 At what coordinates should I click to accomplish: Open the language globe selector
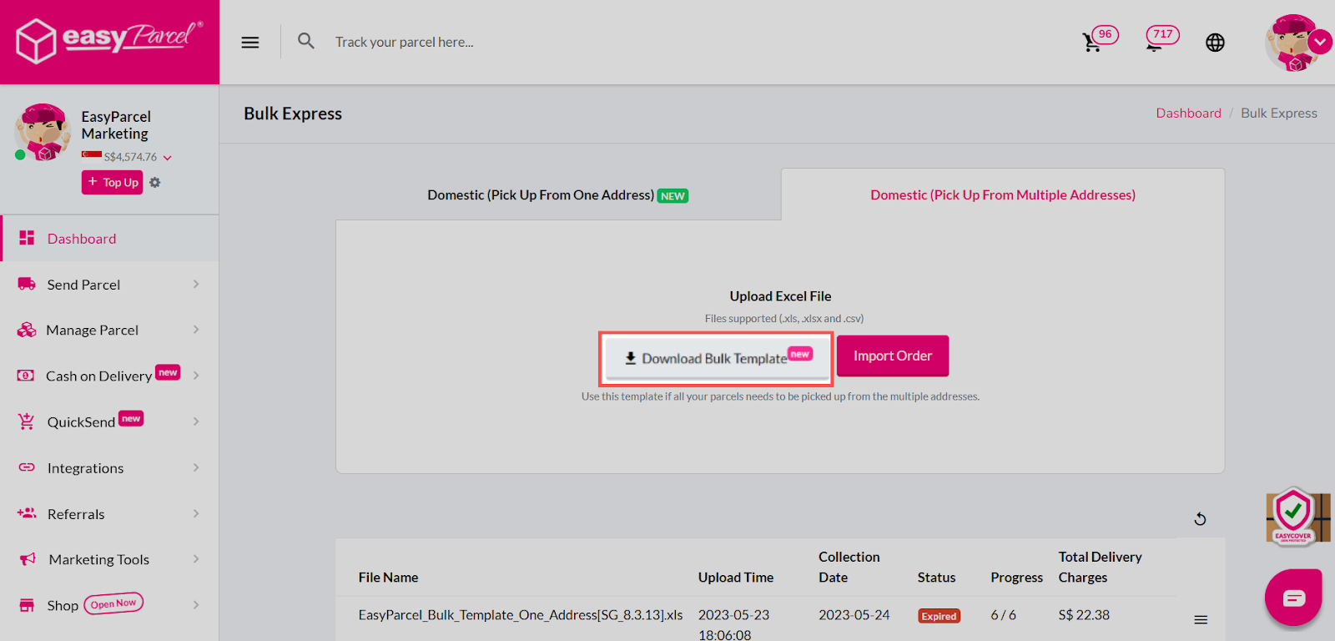point(1215,43)
